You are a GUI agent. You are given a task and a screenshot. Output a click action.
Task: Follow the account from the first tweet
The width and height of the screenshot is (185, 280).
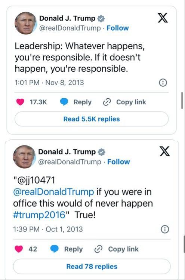118,28
